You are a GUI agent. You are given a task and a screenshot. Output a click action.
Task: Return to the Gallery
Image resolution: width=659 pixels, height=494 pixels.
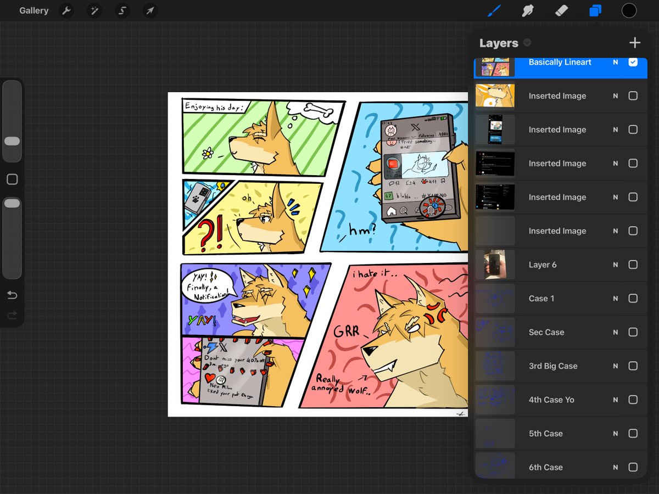pos(34,10)
